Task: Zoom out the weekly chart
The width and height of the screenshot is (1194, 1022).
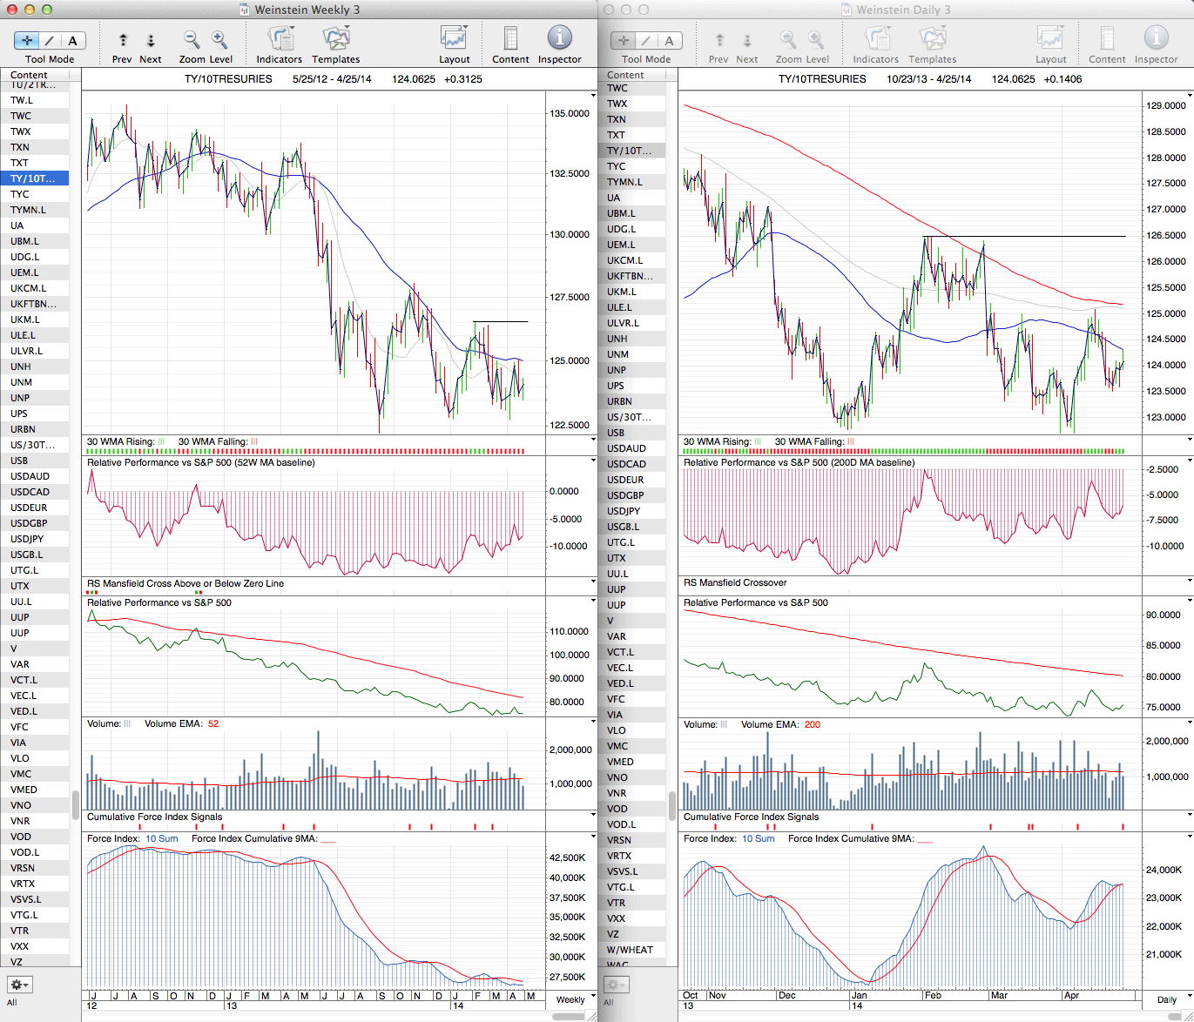Action: coord(192,40)
